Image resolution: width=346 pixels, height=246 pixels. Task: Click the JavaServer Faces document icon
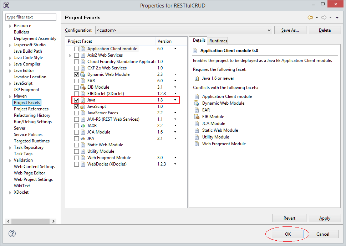pos(83,113)
